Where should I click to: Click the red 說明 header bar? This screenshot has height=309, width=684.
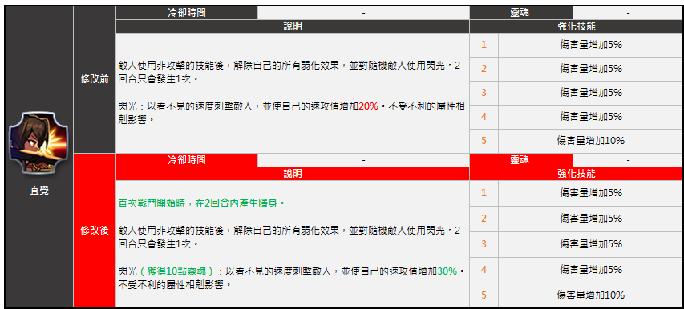(x=293, y=174)
